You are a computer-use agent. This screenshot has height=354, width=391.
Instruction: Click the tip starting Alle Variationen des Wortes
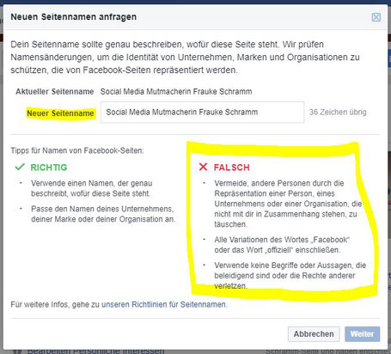pos(282,245)
